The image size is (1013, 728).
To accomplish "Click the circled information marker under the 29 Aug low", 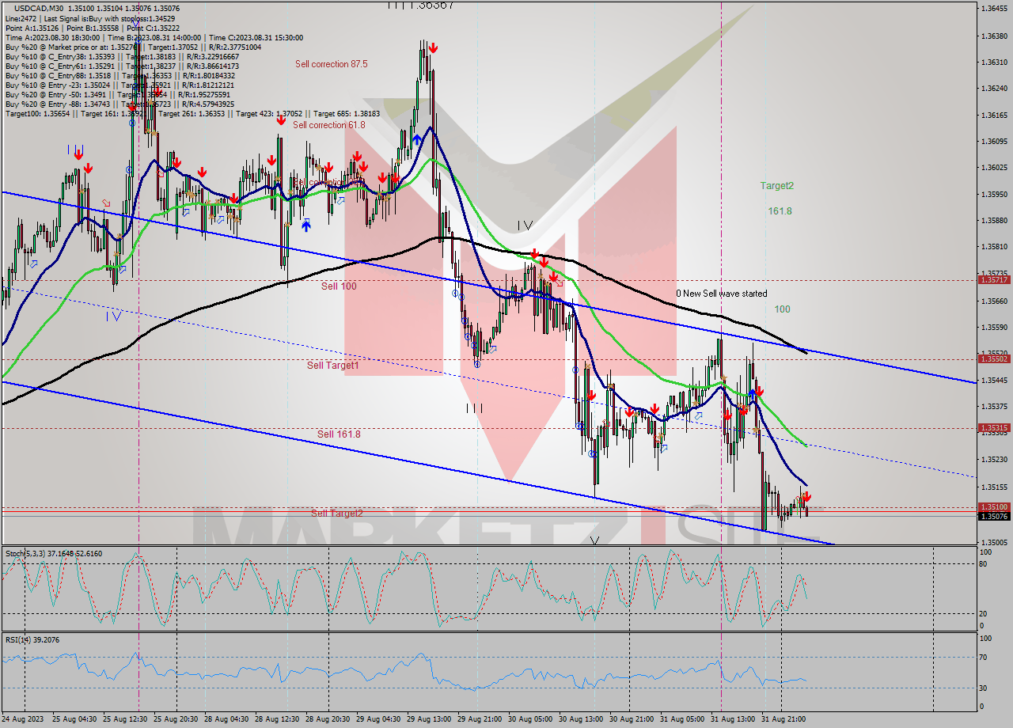I will [477, 364].
